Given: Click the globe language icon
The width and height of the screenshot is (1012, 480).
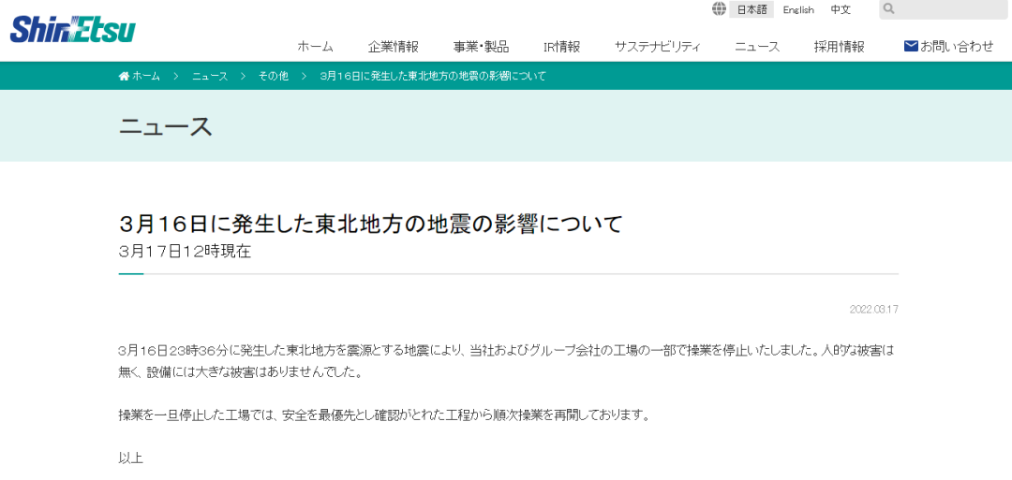Looking at the screenshot, I should coord(719,9).
